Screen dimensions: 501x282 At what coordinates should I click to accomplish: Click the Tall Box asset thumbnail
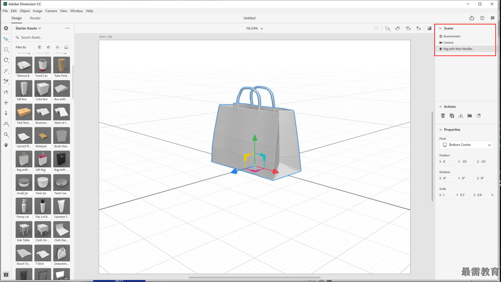pyautogui.click(x=24, y=89)
